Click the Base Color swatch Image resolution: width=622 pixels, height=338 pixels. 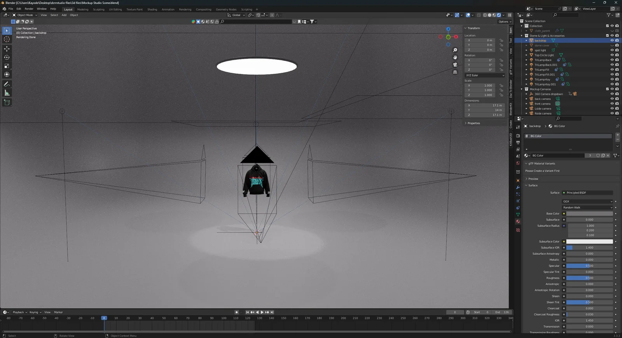[x=589, y=214]
